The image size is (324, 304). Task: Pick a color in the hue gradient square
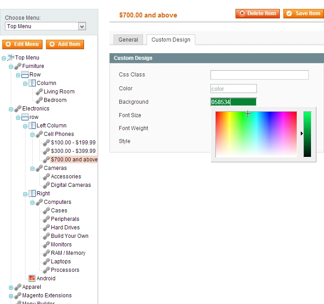coord(256,134)
